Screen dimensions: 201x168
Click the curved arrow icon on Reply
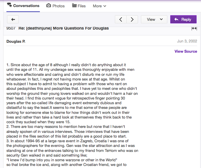pyautogui.click(x=176, y=19)
